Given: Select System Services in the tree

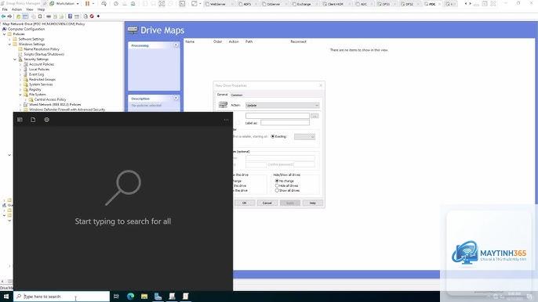Looking at the screenshot, I should tap(41, 84).
